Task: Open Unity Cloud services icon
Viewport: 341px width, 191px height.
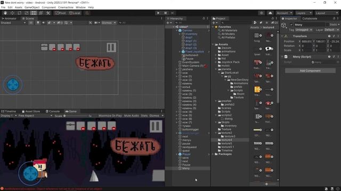Action: pos(270,13)
